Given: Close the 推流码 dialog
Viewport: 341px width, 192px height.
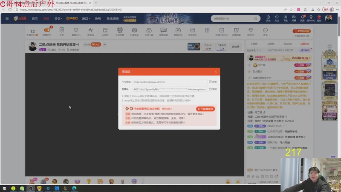Looking at the screenshot, I should [216, 72].
